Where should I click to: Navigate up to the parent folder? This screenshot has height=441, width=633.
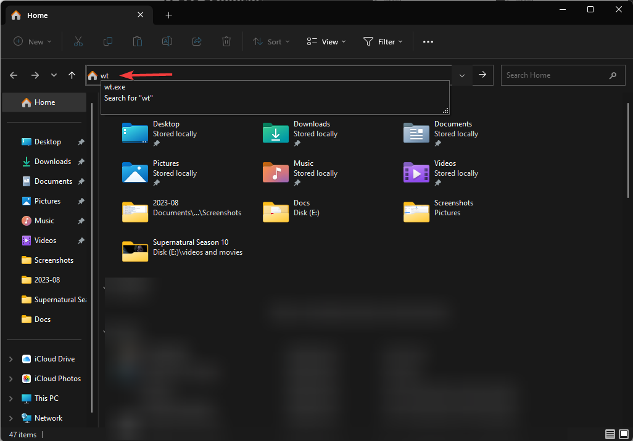pos(72,75)
